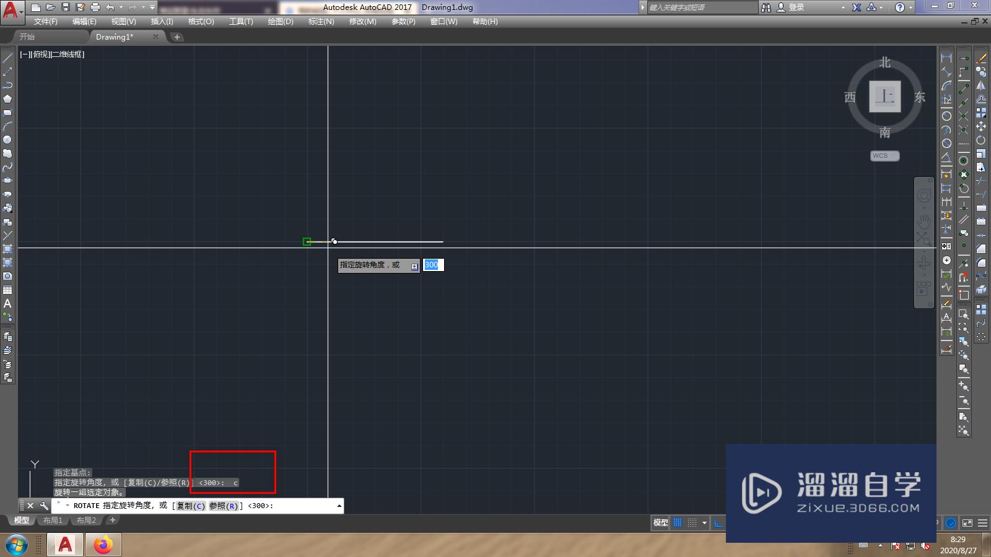
Task: Expand the dynamic input options dropdown
Action: [x=414, y=267]
